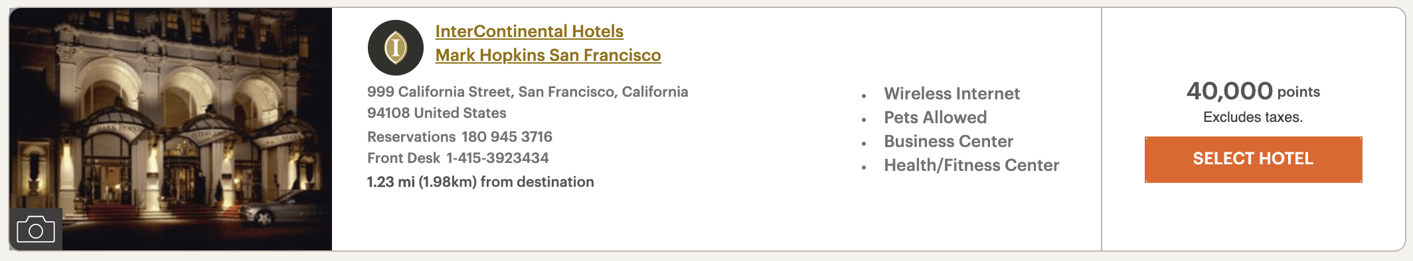Screen dimensions: 1413x261
Task: Click the word points beside the price
Action: coord(1298,92)
